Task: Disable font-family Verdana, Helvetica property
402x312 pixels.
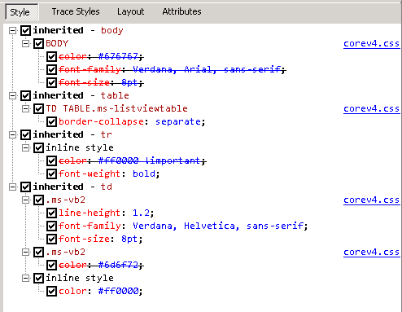Action: (51, 226)
